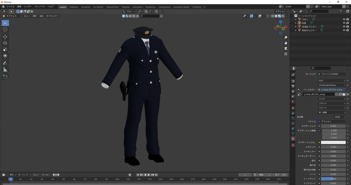The width and height of the screenshot is (351, 185).
Task: Click the プリンシプルBSDF surface shader button
Action: (x=331, y=74)
